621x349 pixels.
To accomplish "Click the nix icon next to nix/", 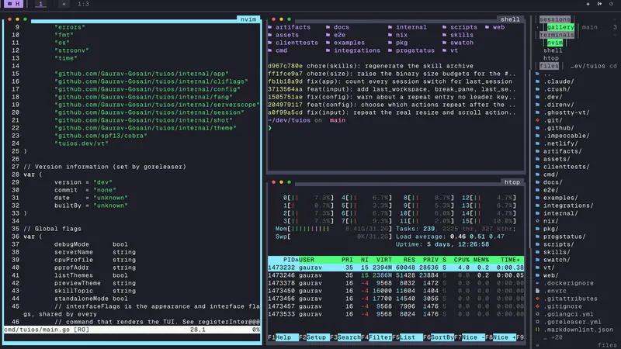I will tap(537, 221).
